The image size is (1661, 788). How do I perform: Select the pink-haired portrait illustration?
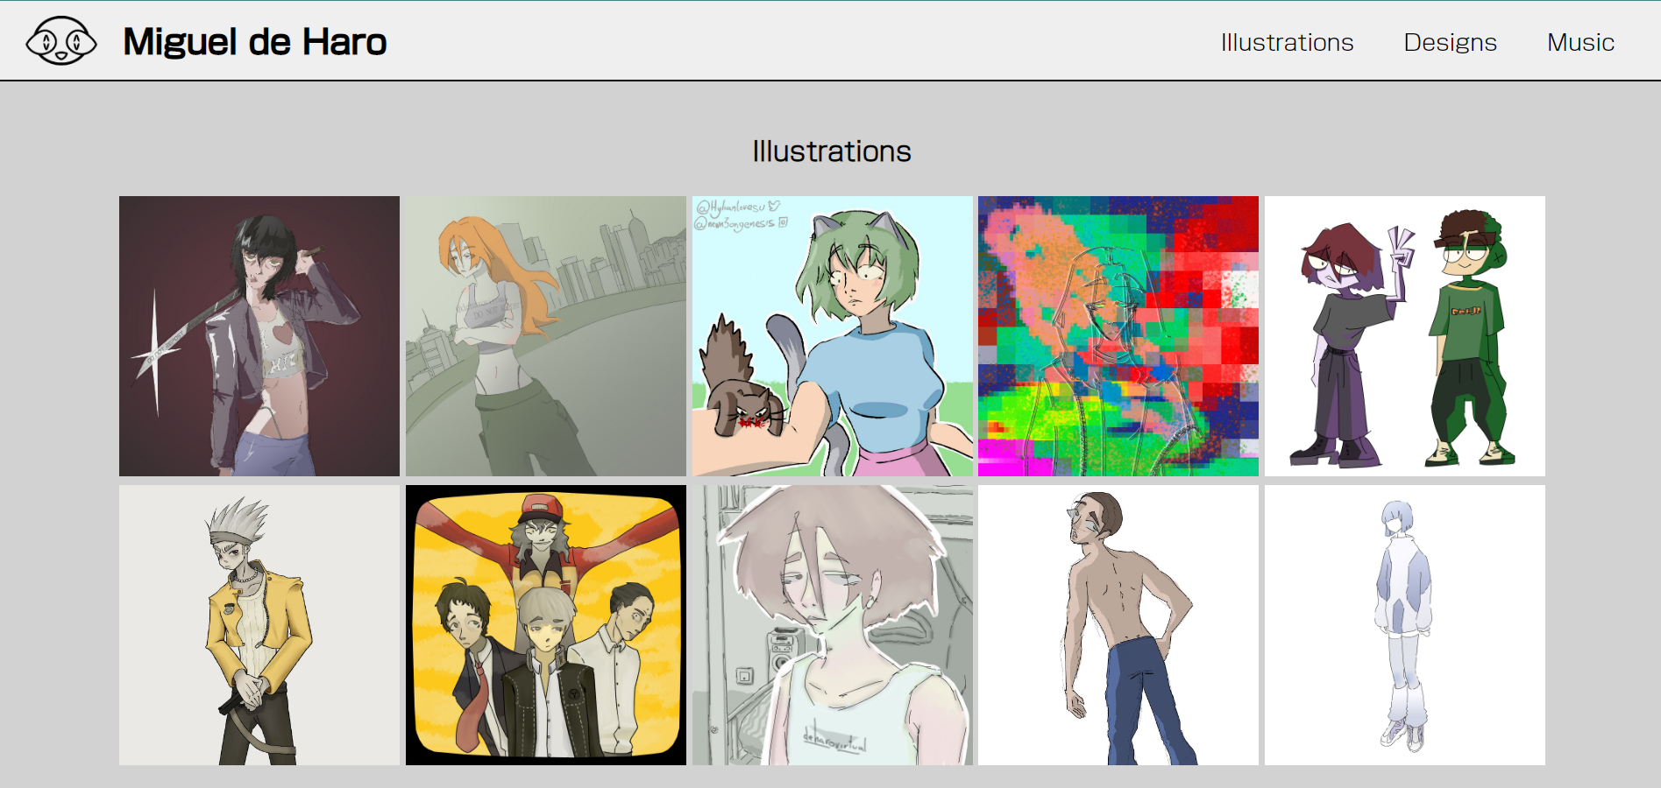coord(832,625)
